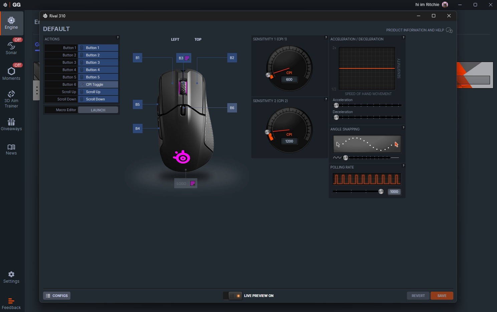Open B3 scroll wheel color swatch

click(187, 58)
